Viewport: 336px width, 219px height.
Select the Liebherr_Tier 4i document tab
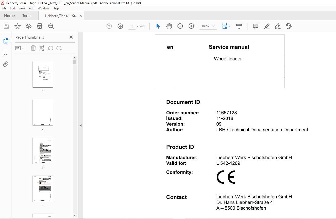[x=61, y=16]
